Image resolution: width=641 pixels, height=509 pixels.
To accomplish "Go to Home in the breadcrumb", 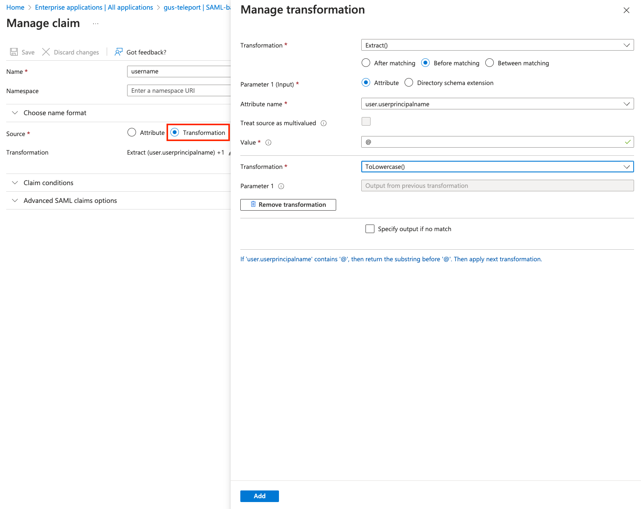I will (15, 7).
